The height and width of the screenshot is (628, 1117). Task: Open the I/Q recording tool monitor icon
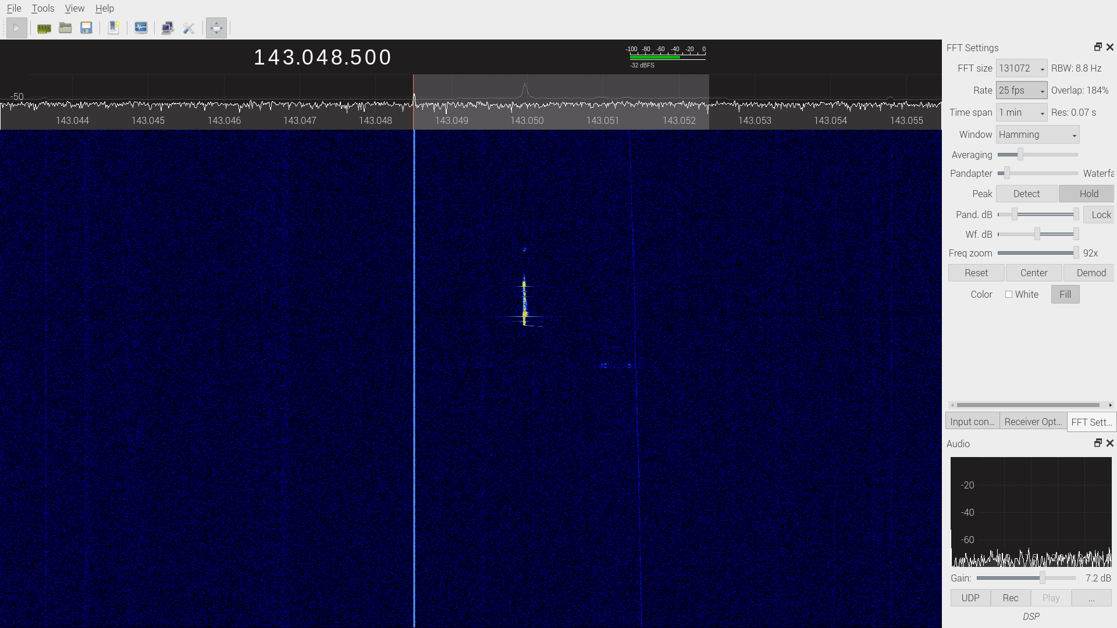(x=141, y=28)
